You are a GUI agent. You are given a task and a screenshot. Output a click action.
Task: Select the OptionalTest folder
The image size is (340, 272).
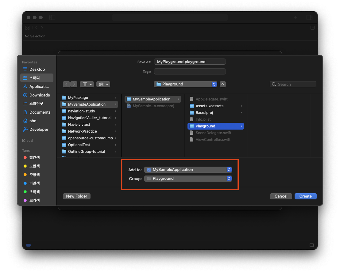pyautogui.click(x=89, y=145)
